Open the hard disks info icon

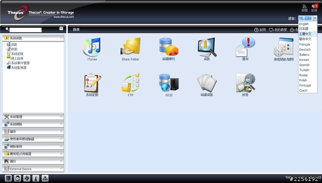click(x=207, y=83)
